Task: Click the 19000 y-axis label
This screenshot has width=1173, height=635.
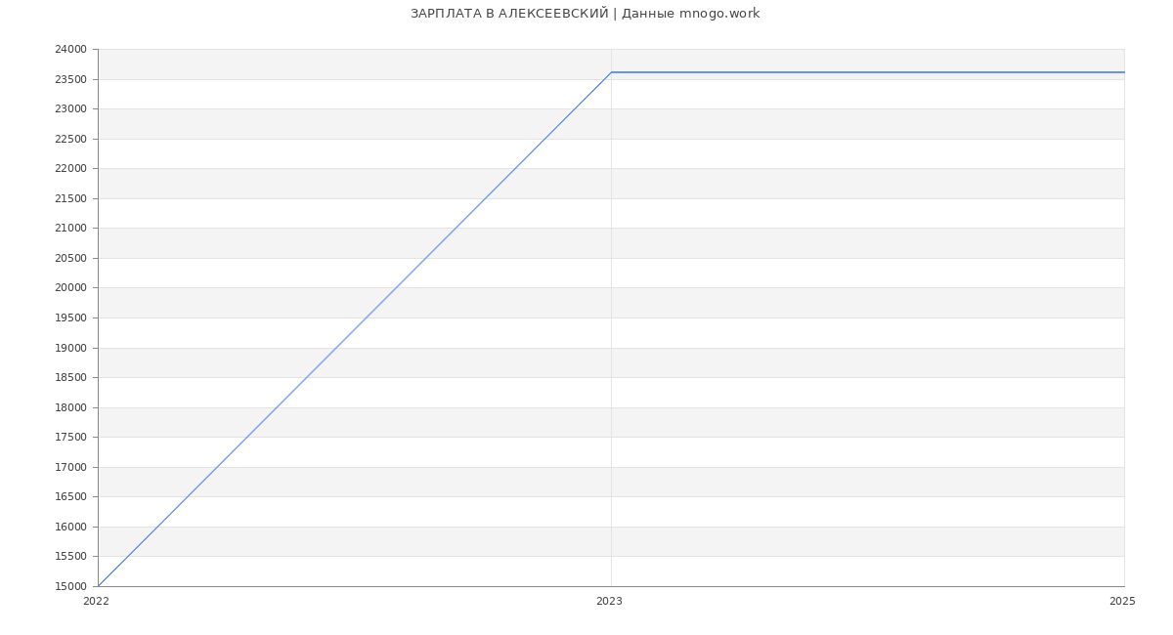Action: pos(70,348)
